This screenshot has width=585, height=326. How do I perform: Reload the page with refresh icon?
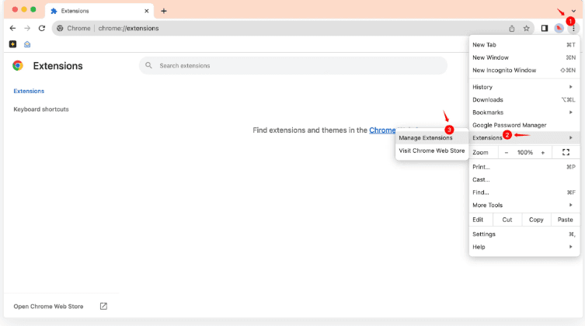(x=42, y=28)
